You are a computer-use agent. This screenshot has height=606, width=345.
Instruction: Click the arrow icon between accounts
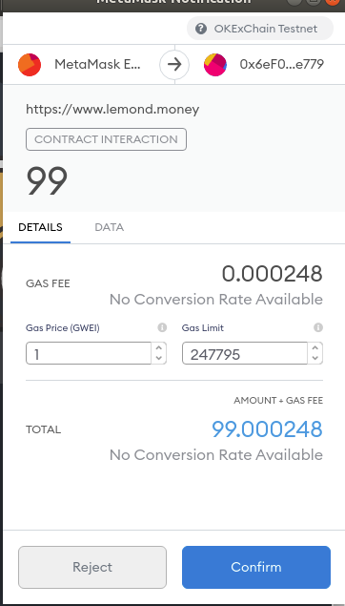tap(174, 65)
